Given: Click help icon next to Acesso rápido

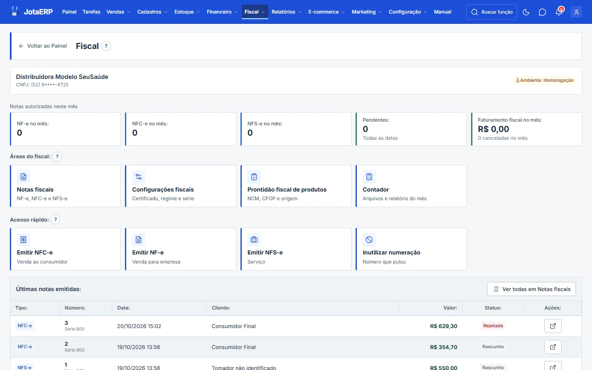Looking at the screenshot, I should [55, 220].
